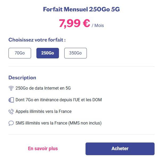Click the Description heading
This screenshot has height=161, width=162.
click(22, 77)
